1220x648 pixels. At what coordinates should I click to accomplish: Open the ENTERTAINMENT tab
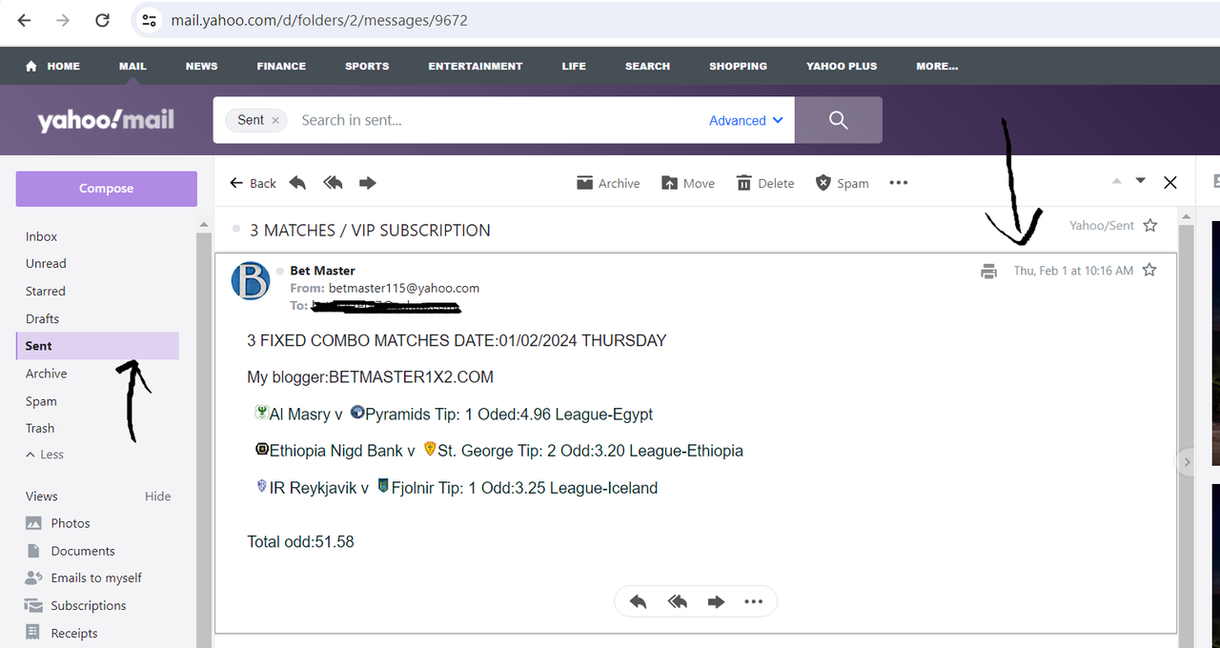pos(475,66)
